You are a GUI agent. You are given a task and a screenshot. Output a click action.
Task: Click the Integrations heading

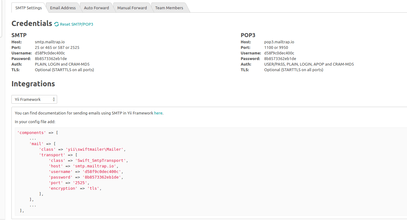point(33,84)
